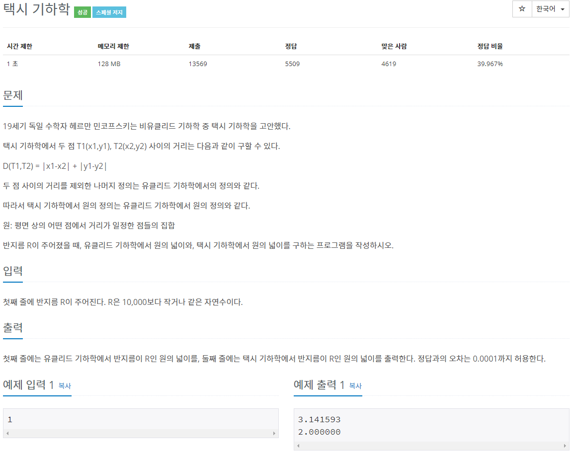Click the 출력 section heading
573x453 pixels.
tap(13, 328)
